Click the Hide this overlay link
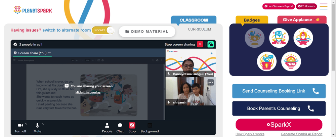Viewport: 336px width, 137px height. pos(88,92)
